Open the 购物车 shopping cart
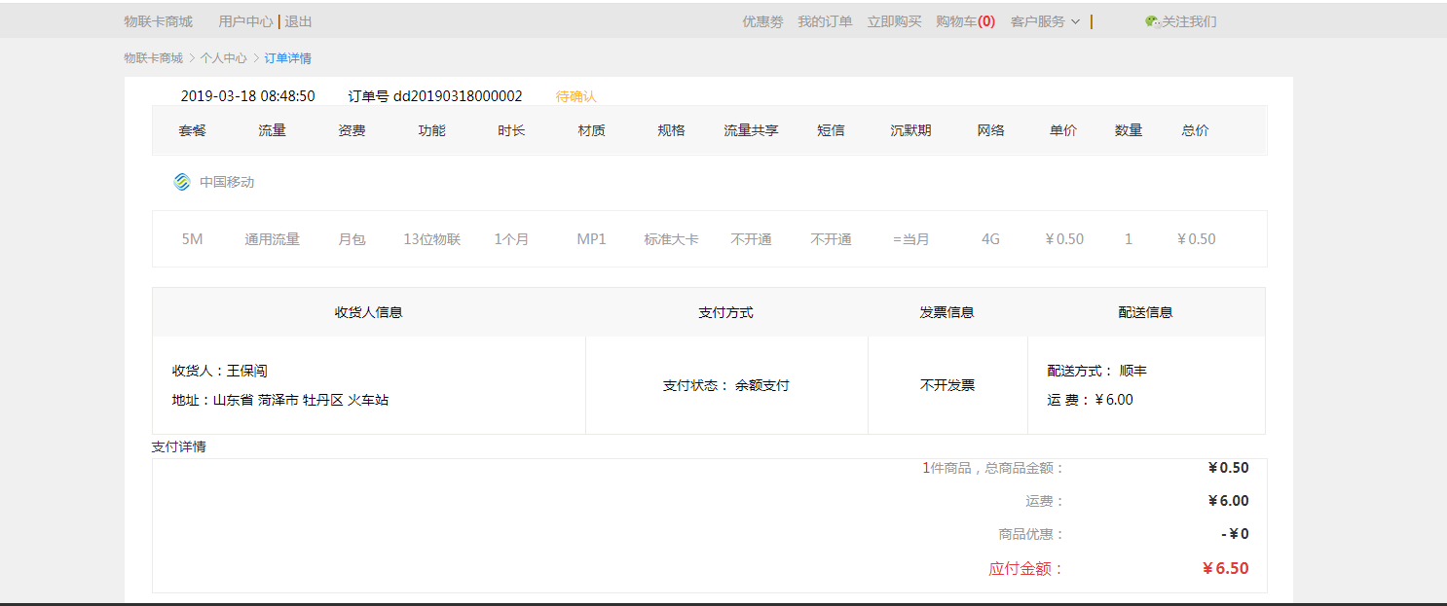The image size is (1447, 606). click(x=965, y=21)
